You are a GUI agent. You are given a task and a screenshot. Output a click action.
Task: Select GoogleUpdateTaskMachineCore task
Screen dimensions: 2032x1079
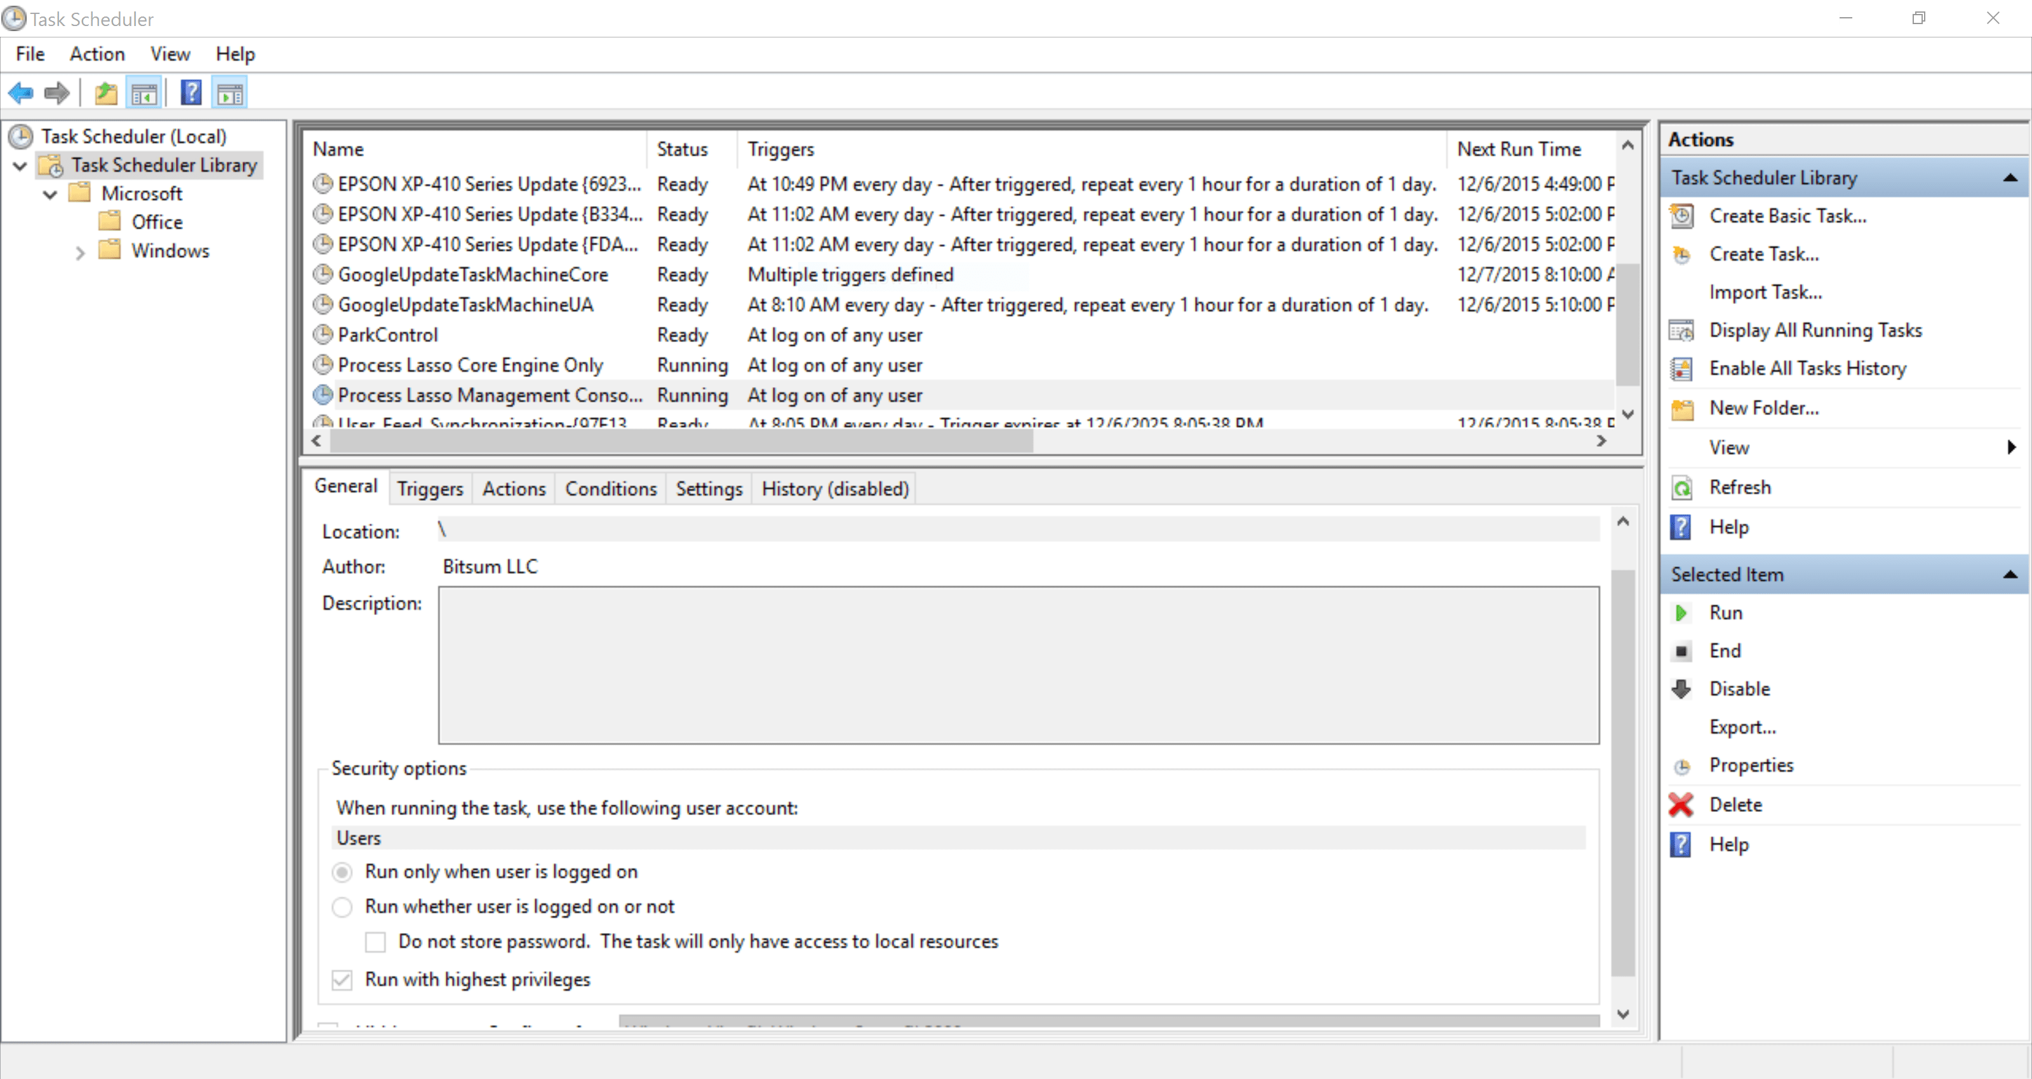474,274
